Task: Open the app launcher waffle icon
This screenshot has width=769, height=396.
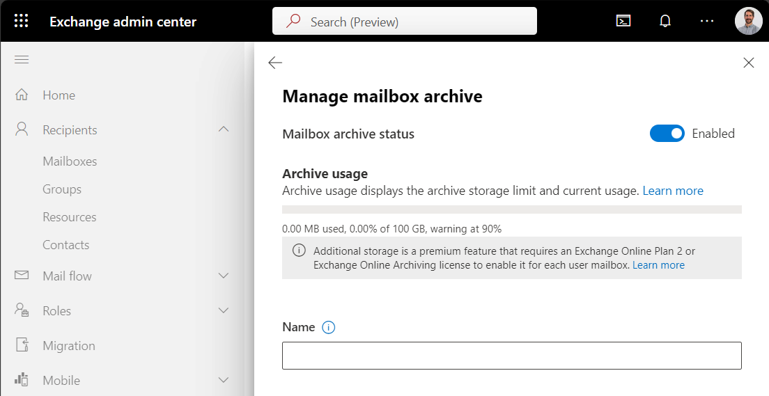Action: coord(21,21)
